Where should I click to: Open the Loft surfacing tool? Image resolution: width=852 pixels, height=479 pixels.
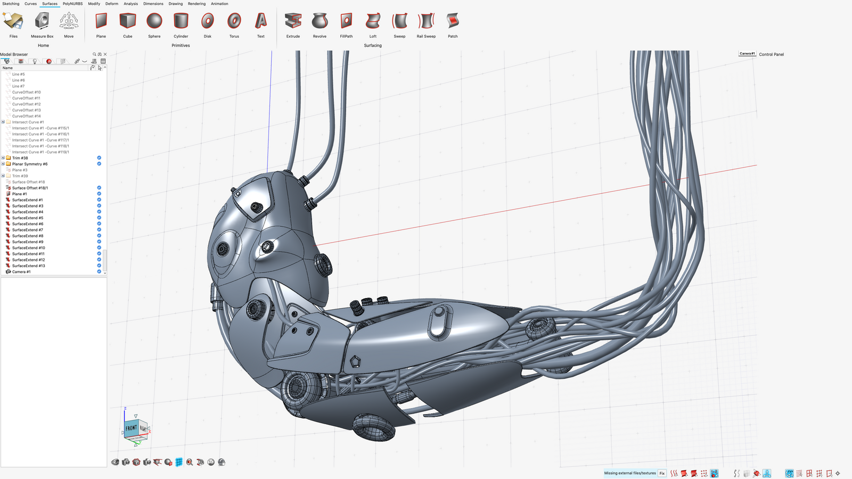tap(372, 22)
